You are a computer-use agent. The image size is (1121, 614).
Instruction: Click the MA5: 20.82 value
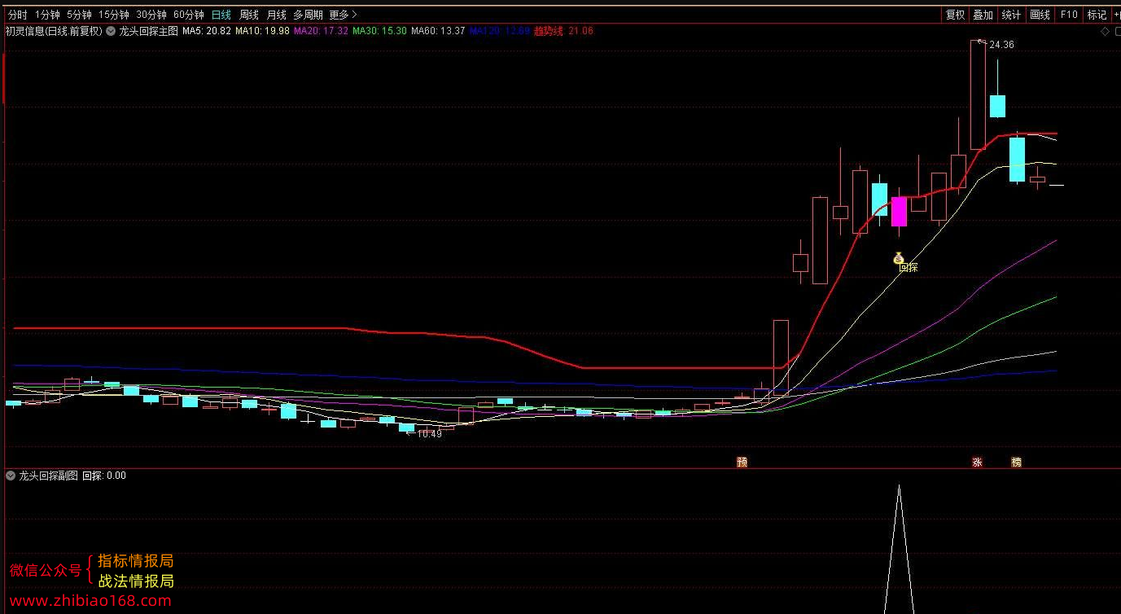[x=206, y=31]
